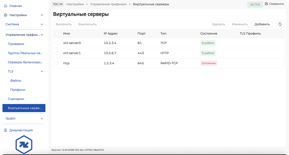
Task: Open the Проверки menu item
Action: [16, 44]
